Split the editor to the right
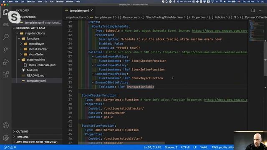This screenshot has width=267, height=150. (253, 10)
